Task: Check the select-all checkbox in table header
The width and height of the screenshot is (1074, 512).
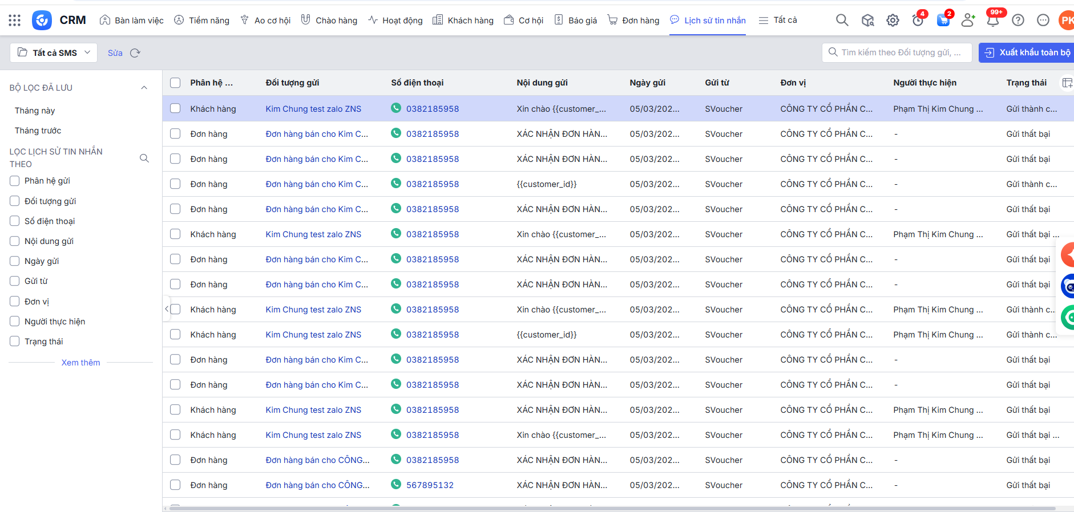Action: [175, 83]
